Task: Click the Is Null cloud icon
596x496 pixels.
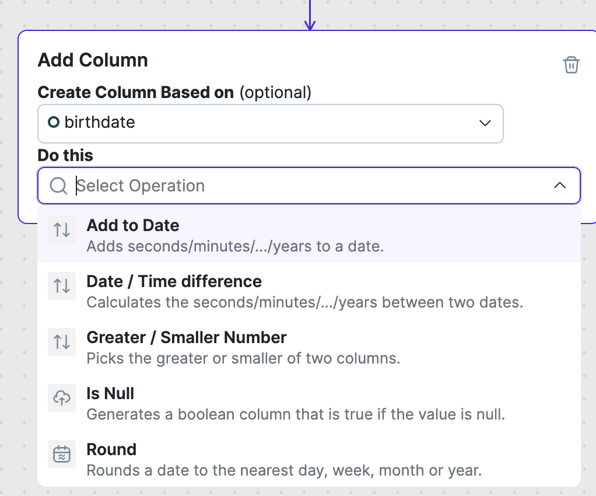Action: coord(62,398)
